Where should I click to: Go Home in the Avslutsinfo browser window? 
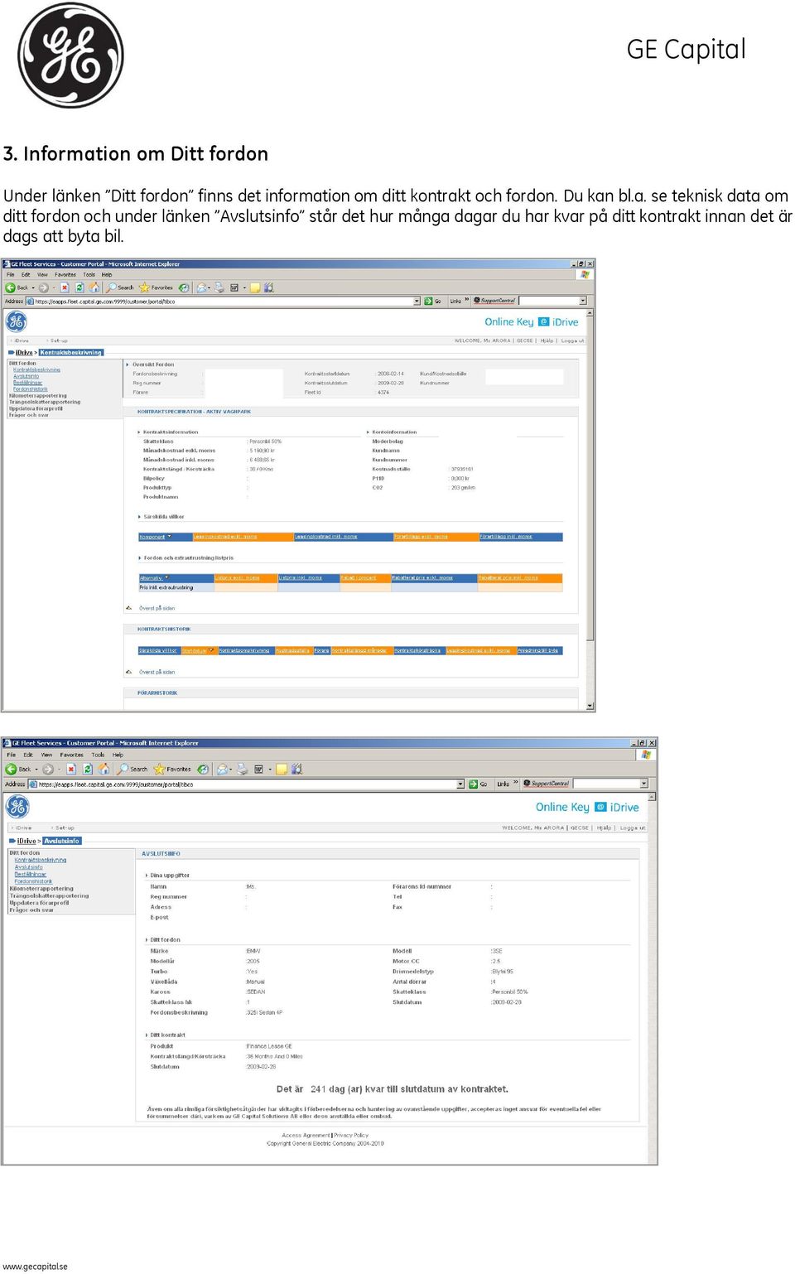104,769
